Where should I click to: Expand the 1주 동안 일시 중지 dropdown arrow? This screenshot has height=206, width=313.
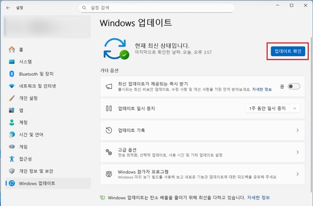pyautogui.click(x=295, y=109)
